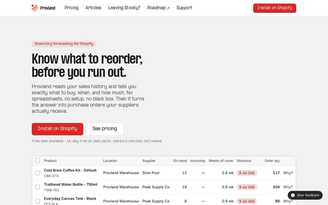Click Everyday Canvas Tote - Black product name

[x=70, y=199]
